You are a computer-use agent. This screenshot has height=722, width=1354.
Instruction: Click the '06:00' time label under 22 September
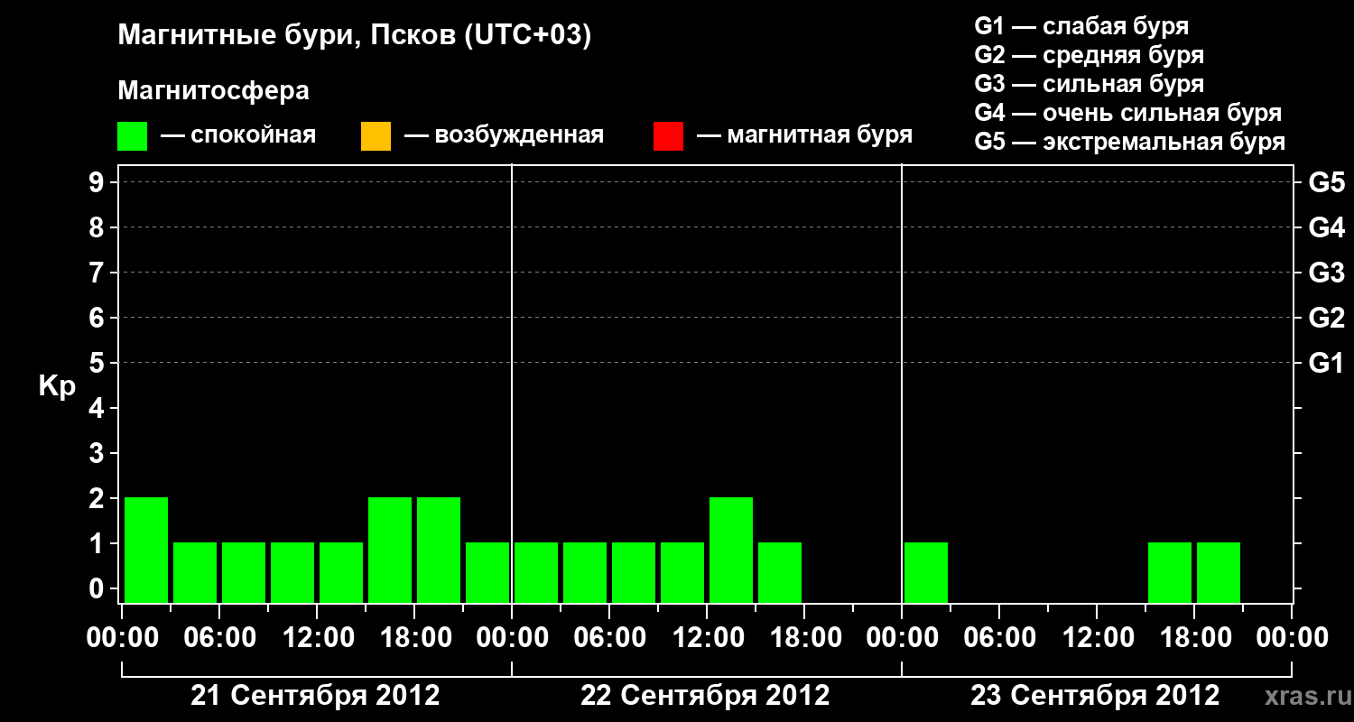tap(609, 638)
